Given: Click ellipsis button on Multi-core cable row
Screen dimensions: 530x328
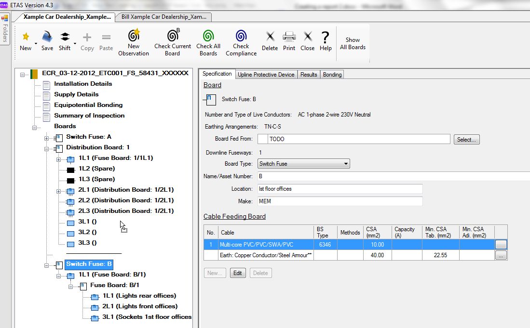Looking at the screenshot, I should (x=501, y=245).
